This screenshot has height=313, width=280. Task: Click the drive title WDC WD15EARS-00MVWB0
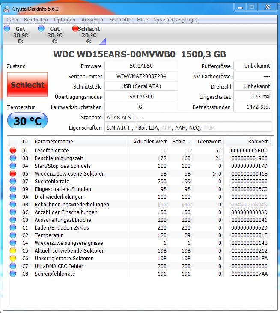pyautogui.click(x=114, y=54)
